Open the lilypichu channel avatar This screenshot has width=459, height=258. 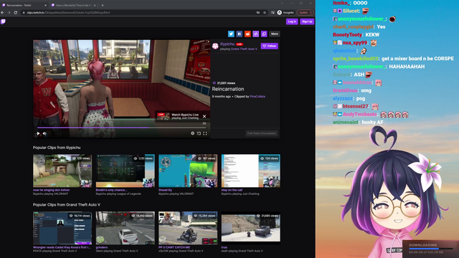tap(215, 46)
